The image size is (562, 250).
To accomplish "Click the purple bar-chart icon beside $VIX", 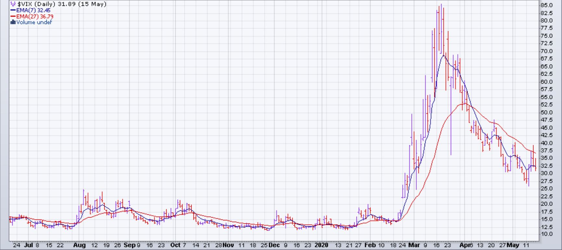I will click(x=13, y=4).
